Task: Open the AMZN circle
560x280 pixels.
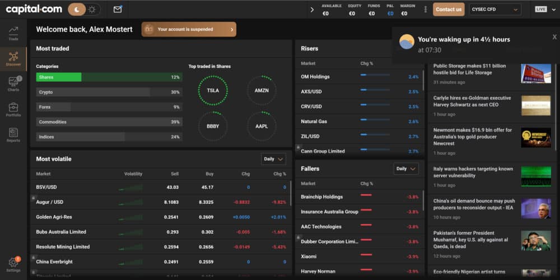Action: click(x=262, y=91)
